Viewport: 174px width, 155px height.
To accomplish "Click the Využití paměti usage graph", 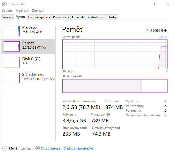I will pos(115,54).
